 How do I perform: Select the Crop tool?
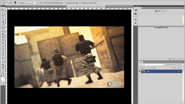[x=3, y=22]
